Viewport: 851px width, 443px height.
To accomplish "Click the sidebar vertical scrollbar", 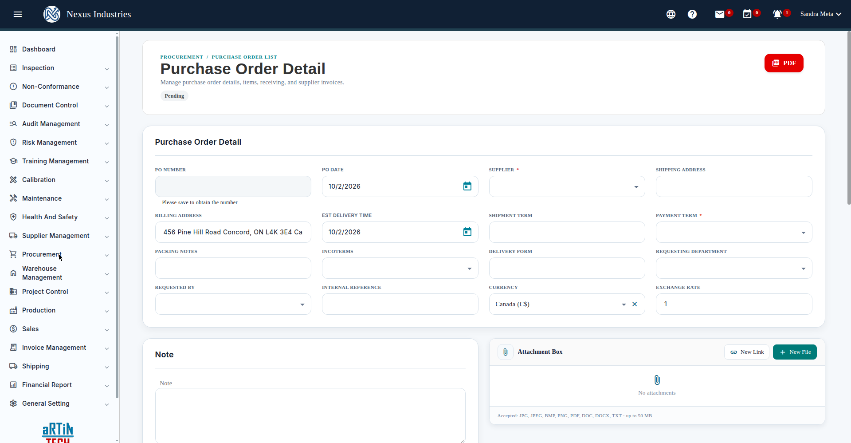I will point(117,217).
